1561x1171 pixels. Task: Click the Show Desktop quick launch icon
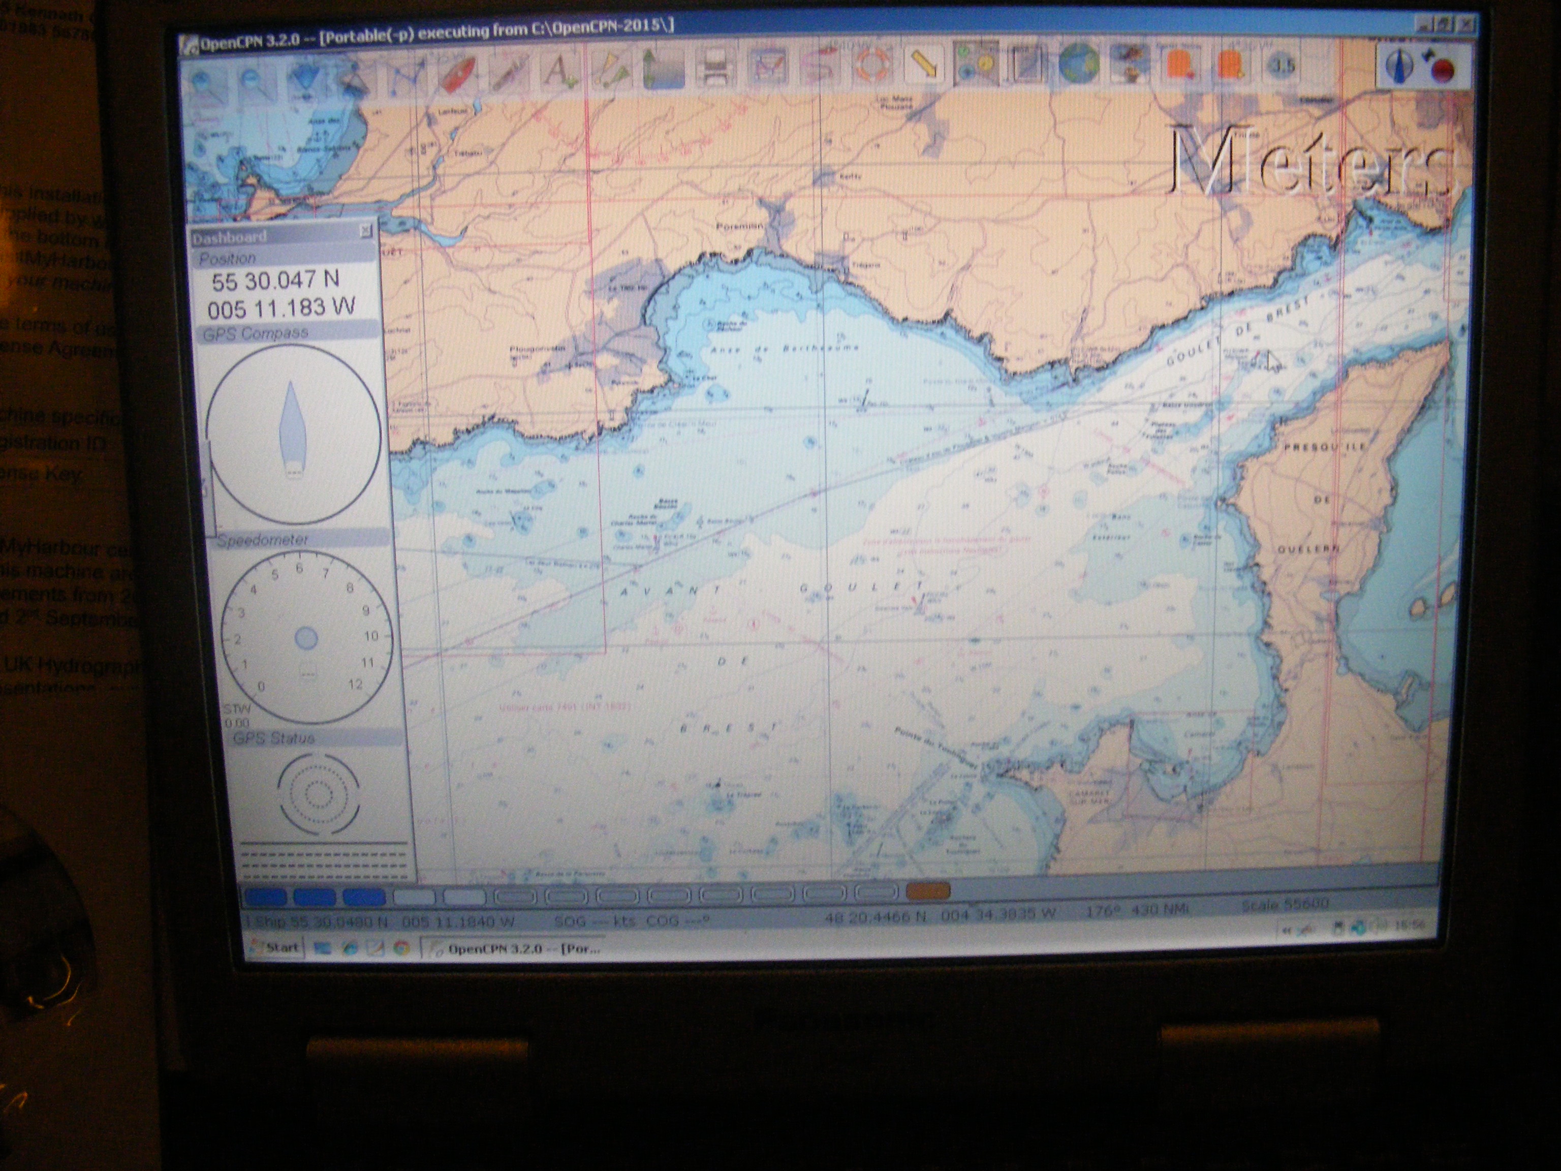click(x=323, y=948)
